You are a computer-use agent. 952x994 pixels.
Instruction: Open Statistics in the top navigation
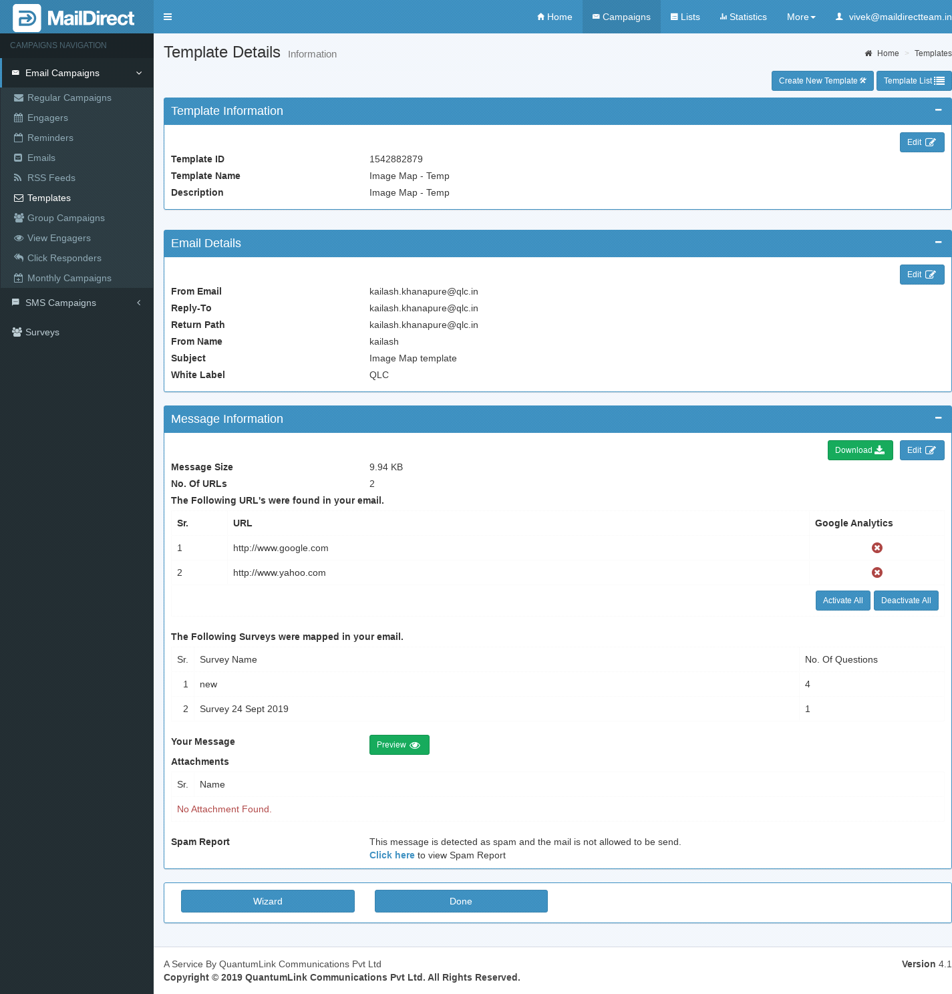743,17
